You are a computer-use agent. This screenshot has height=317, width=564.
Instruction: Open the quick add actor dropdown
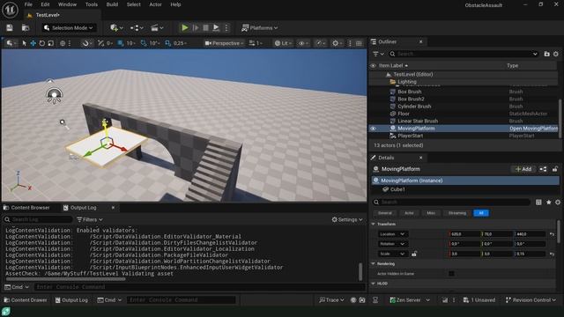(x=116, y=27)
